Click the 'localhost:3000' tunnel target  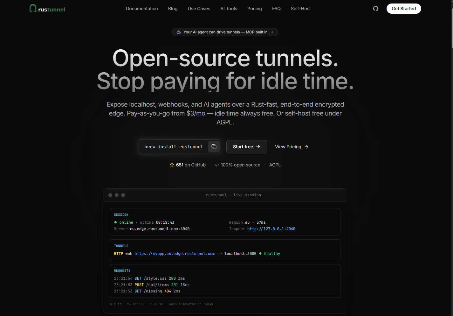click(240, 254)
